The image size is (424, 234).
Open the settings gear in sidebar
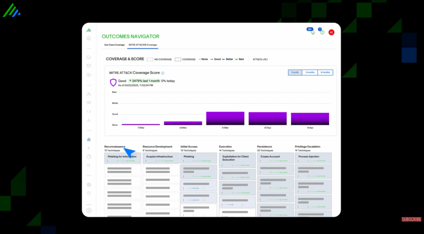coord(89,211)
